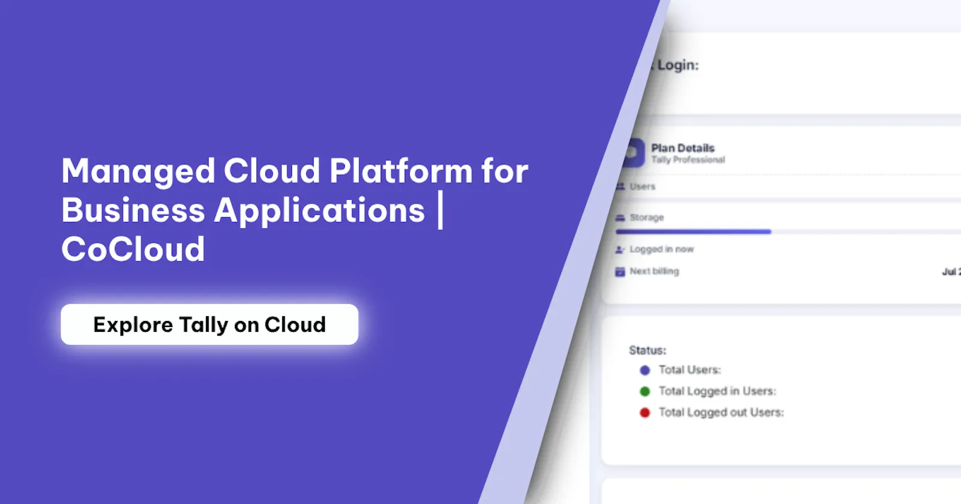Image resolution: width=961 pixels, height=504 pixels.
Task: Click the blue Total Users dot
Action: [645, 370]
